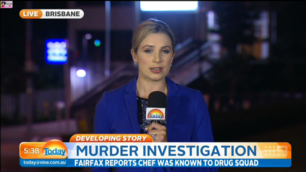Screen dimensions: 306x172
Task: Click the green bokeh light in background
Action: pos(97,43)
